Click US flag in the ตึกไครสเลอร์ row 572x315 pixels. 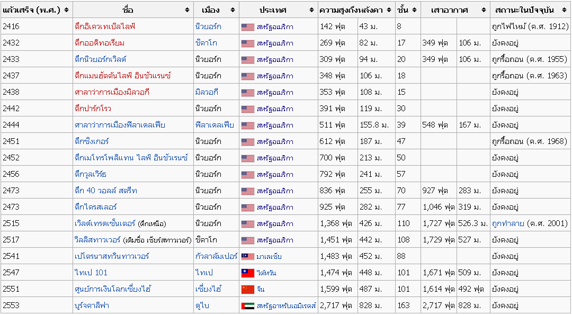click(247, 208)
